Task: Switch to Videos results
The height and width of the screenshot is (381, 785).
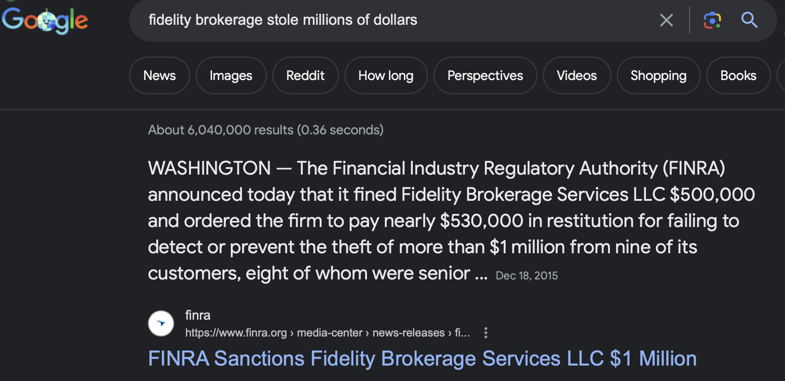Action: tap(577, 75)
